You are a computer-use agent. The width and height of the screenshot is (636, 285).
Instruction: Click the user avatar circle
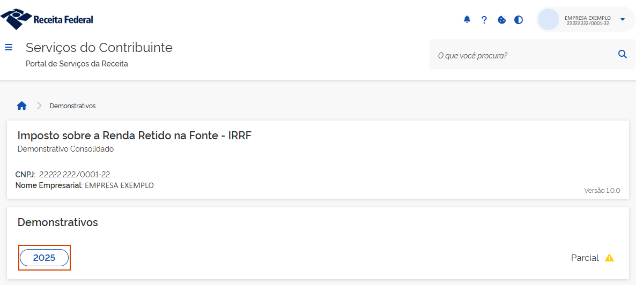pyautogui.click(x=549, y=19)
